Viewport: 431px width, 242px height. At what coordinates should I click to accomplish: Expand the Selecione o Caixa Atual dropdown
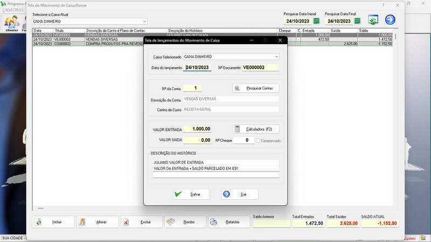144,22
